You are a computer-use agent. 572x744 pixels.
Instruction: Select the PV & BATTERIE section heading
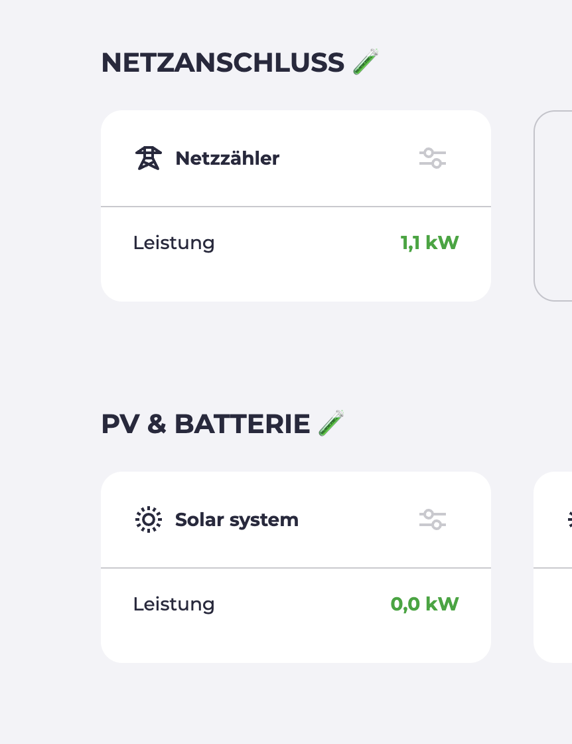[x=205, y=424]
